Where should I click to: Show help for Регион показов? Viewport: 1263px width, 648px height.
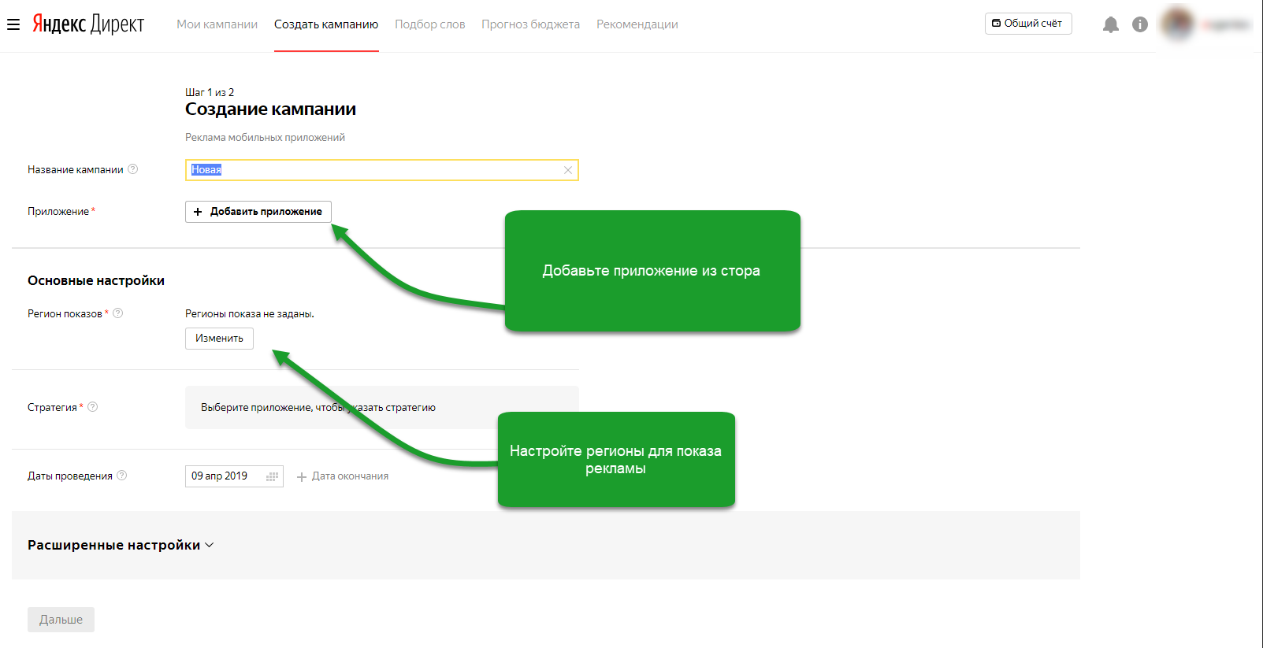(x=118, y=313)
